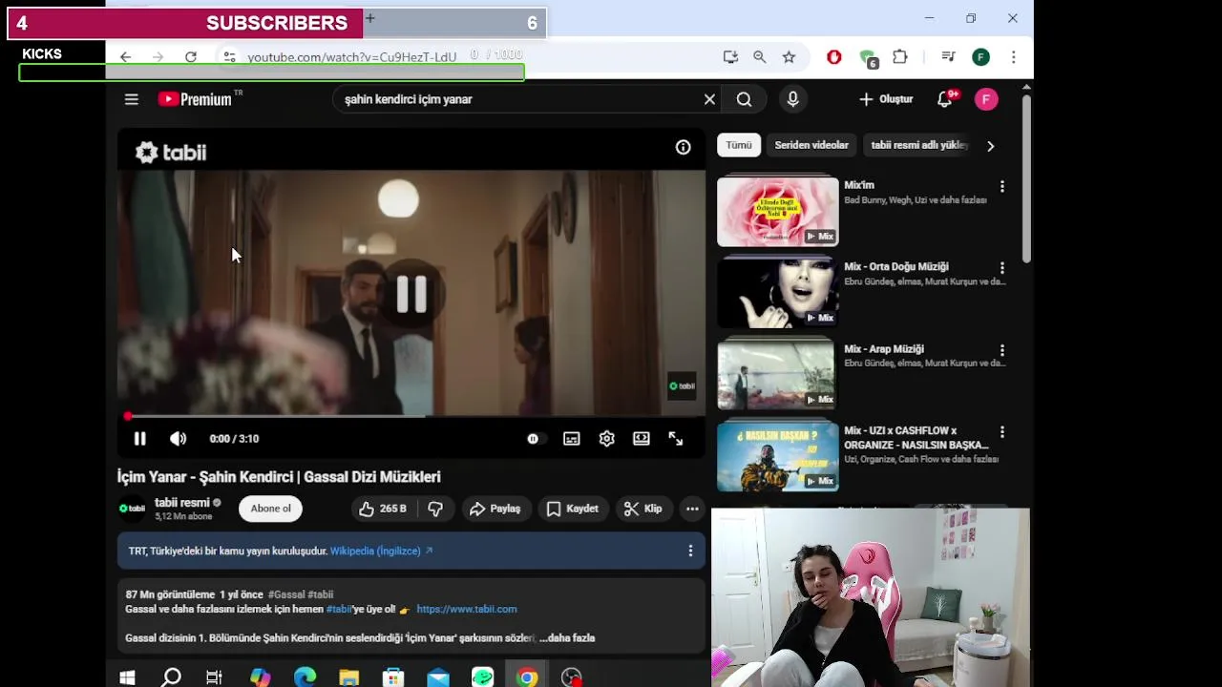Screen dimensions: 1222x687
Task: Open Chrome three-dot menu
Action: tap(1014, 57)
